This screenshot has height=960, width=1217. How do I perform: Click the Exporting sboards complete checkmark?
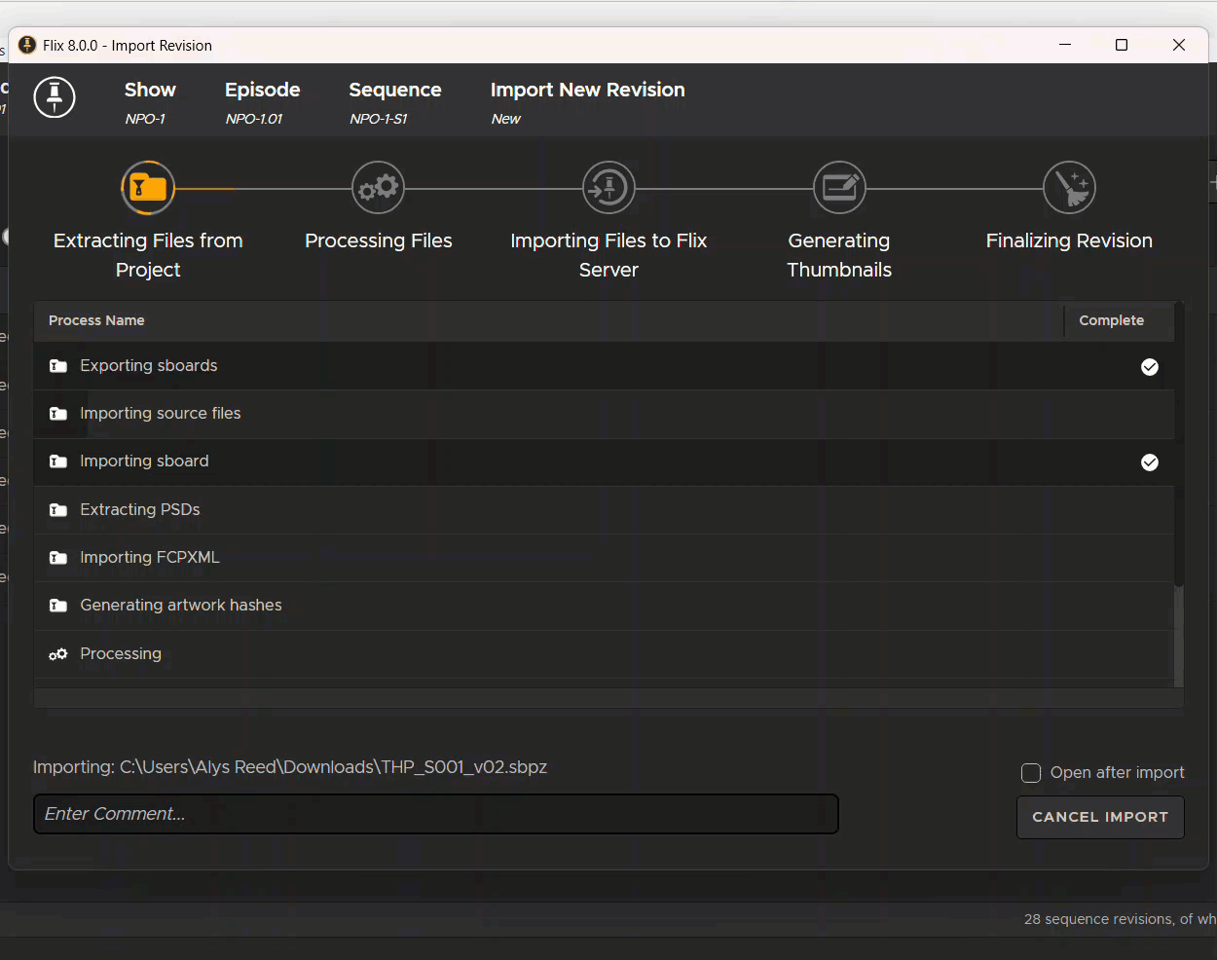point(1150,367)
